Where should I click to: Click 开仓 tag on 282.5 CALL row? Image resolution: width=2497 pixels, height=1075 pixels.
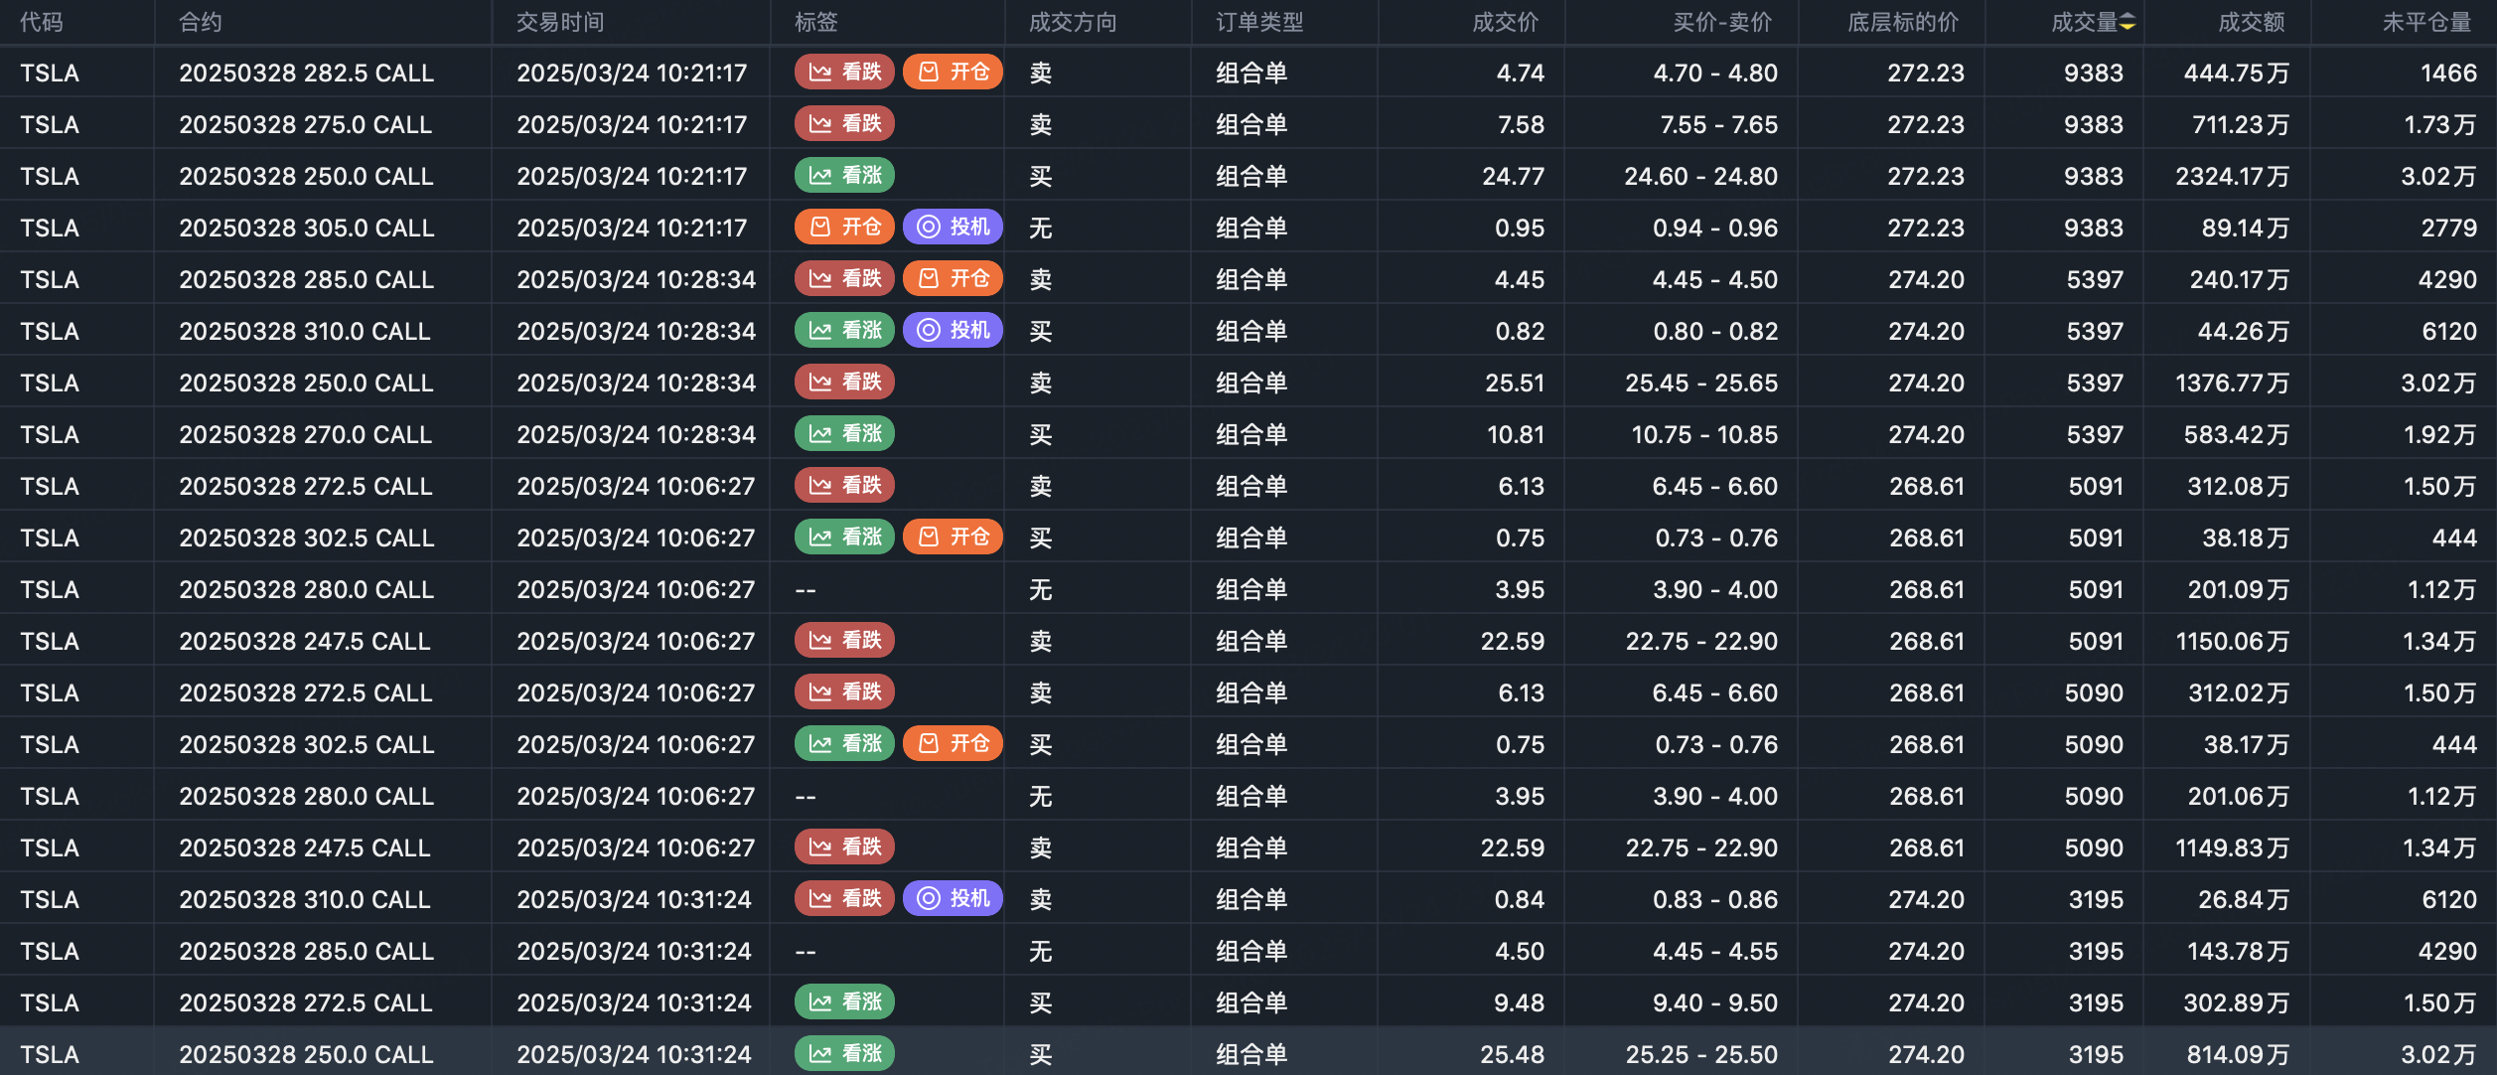[954, 73]
